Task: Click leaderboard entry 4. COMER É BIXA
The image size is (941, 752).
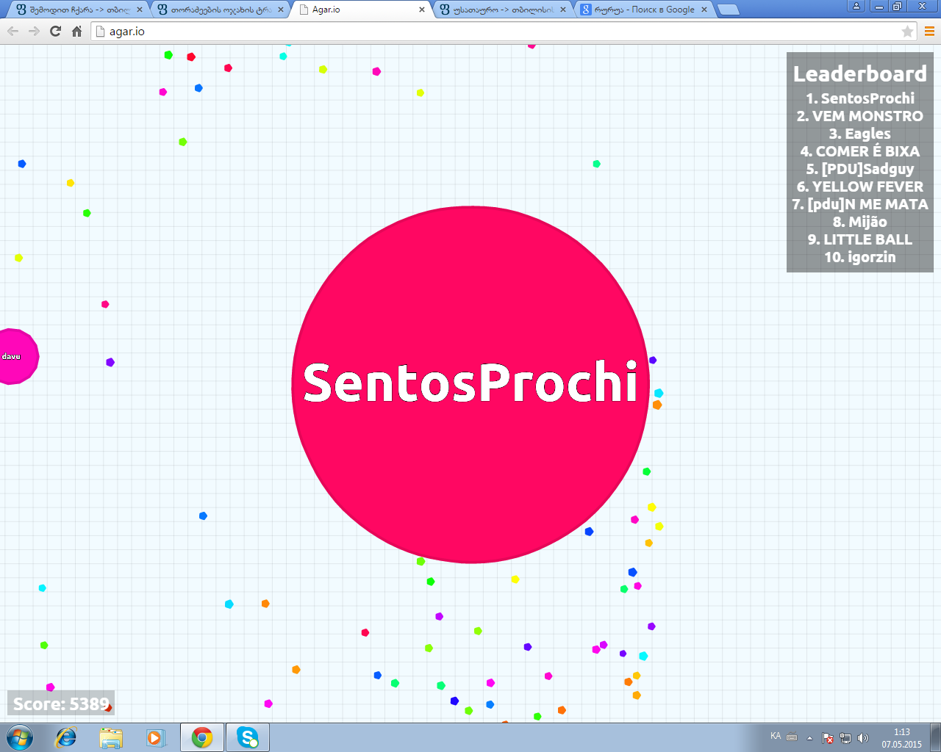Action: pyautogui.click(x=860, y=151)
